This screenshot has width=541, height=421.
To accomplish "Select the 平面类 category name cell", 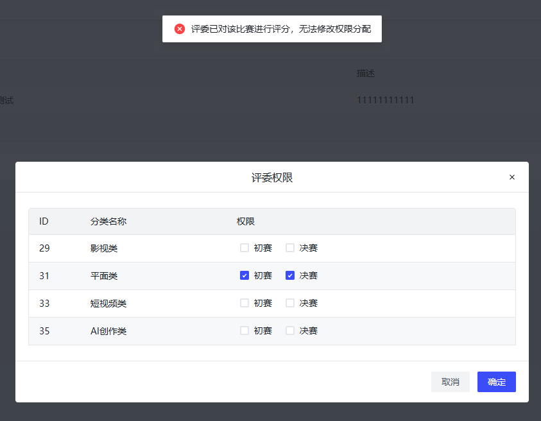I will (x=104, y=276).
